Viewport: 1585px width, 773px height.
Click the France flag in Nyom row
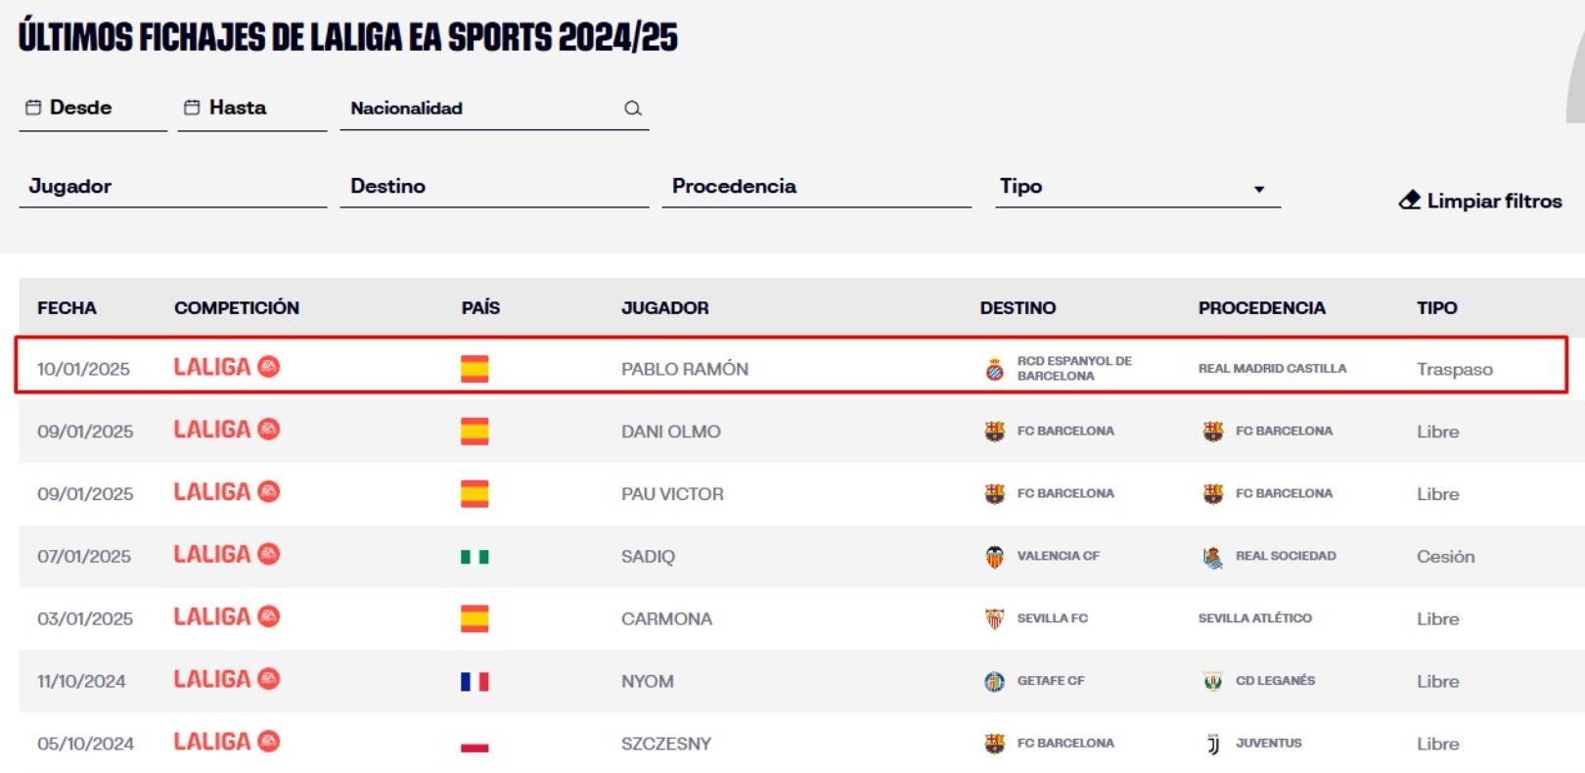coord(475,681)
